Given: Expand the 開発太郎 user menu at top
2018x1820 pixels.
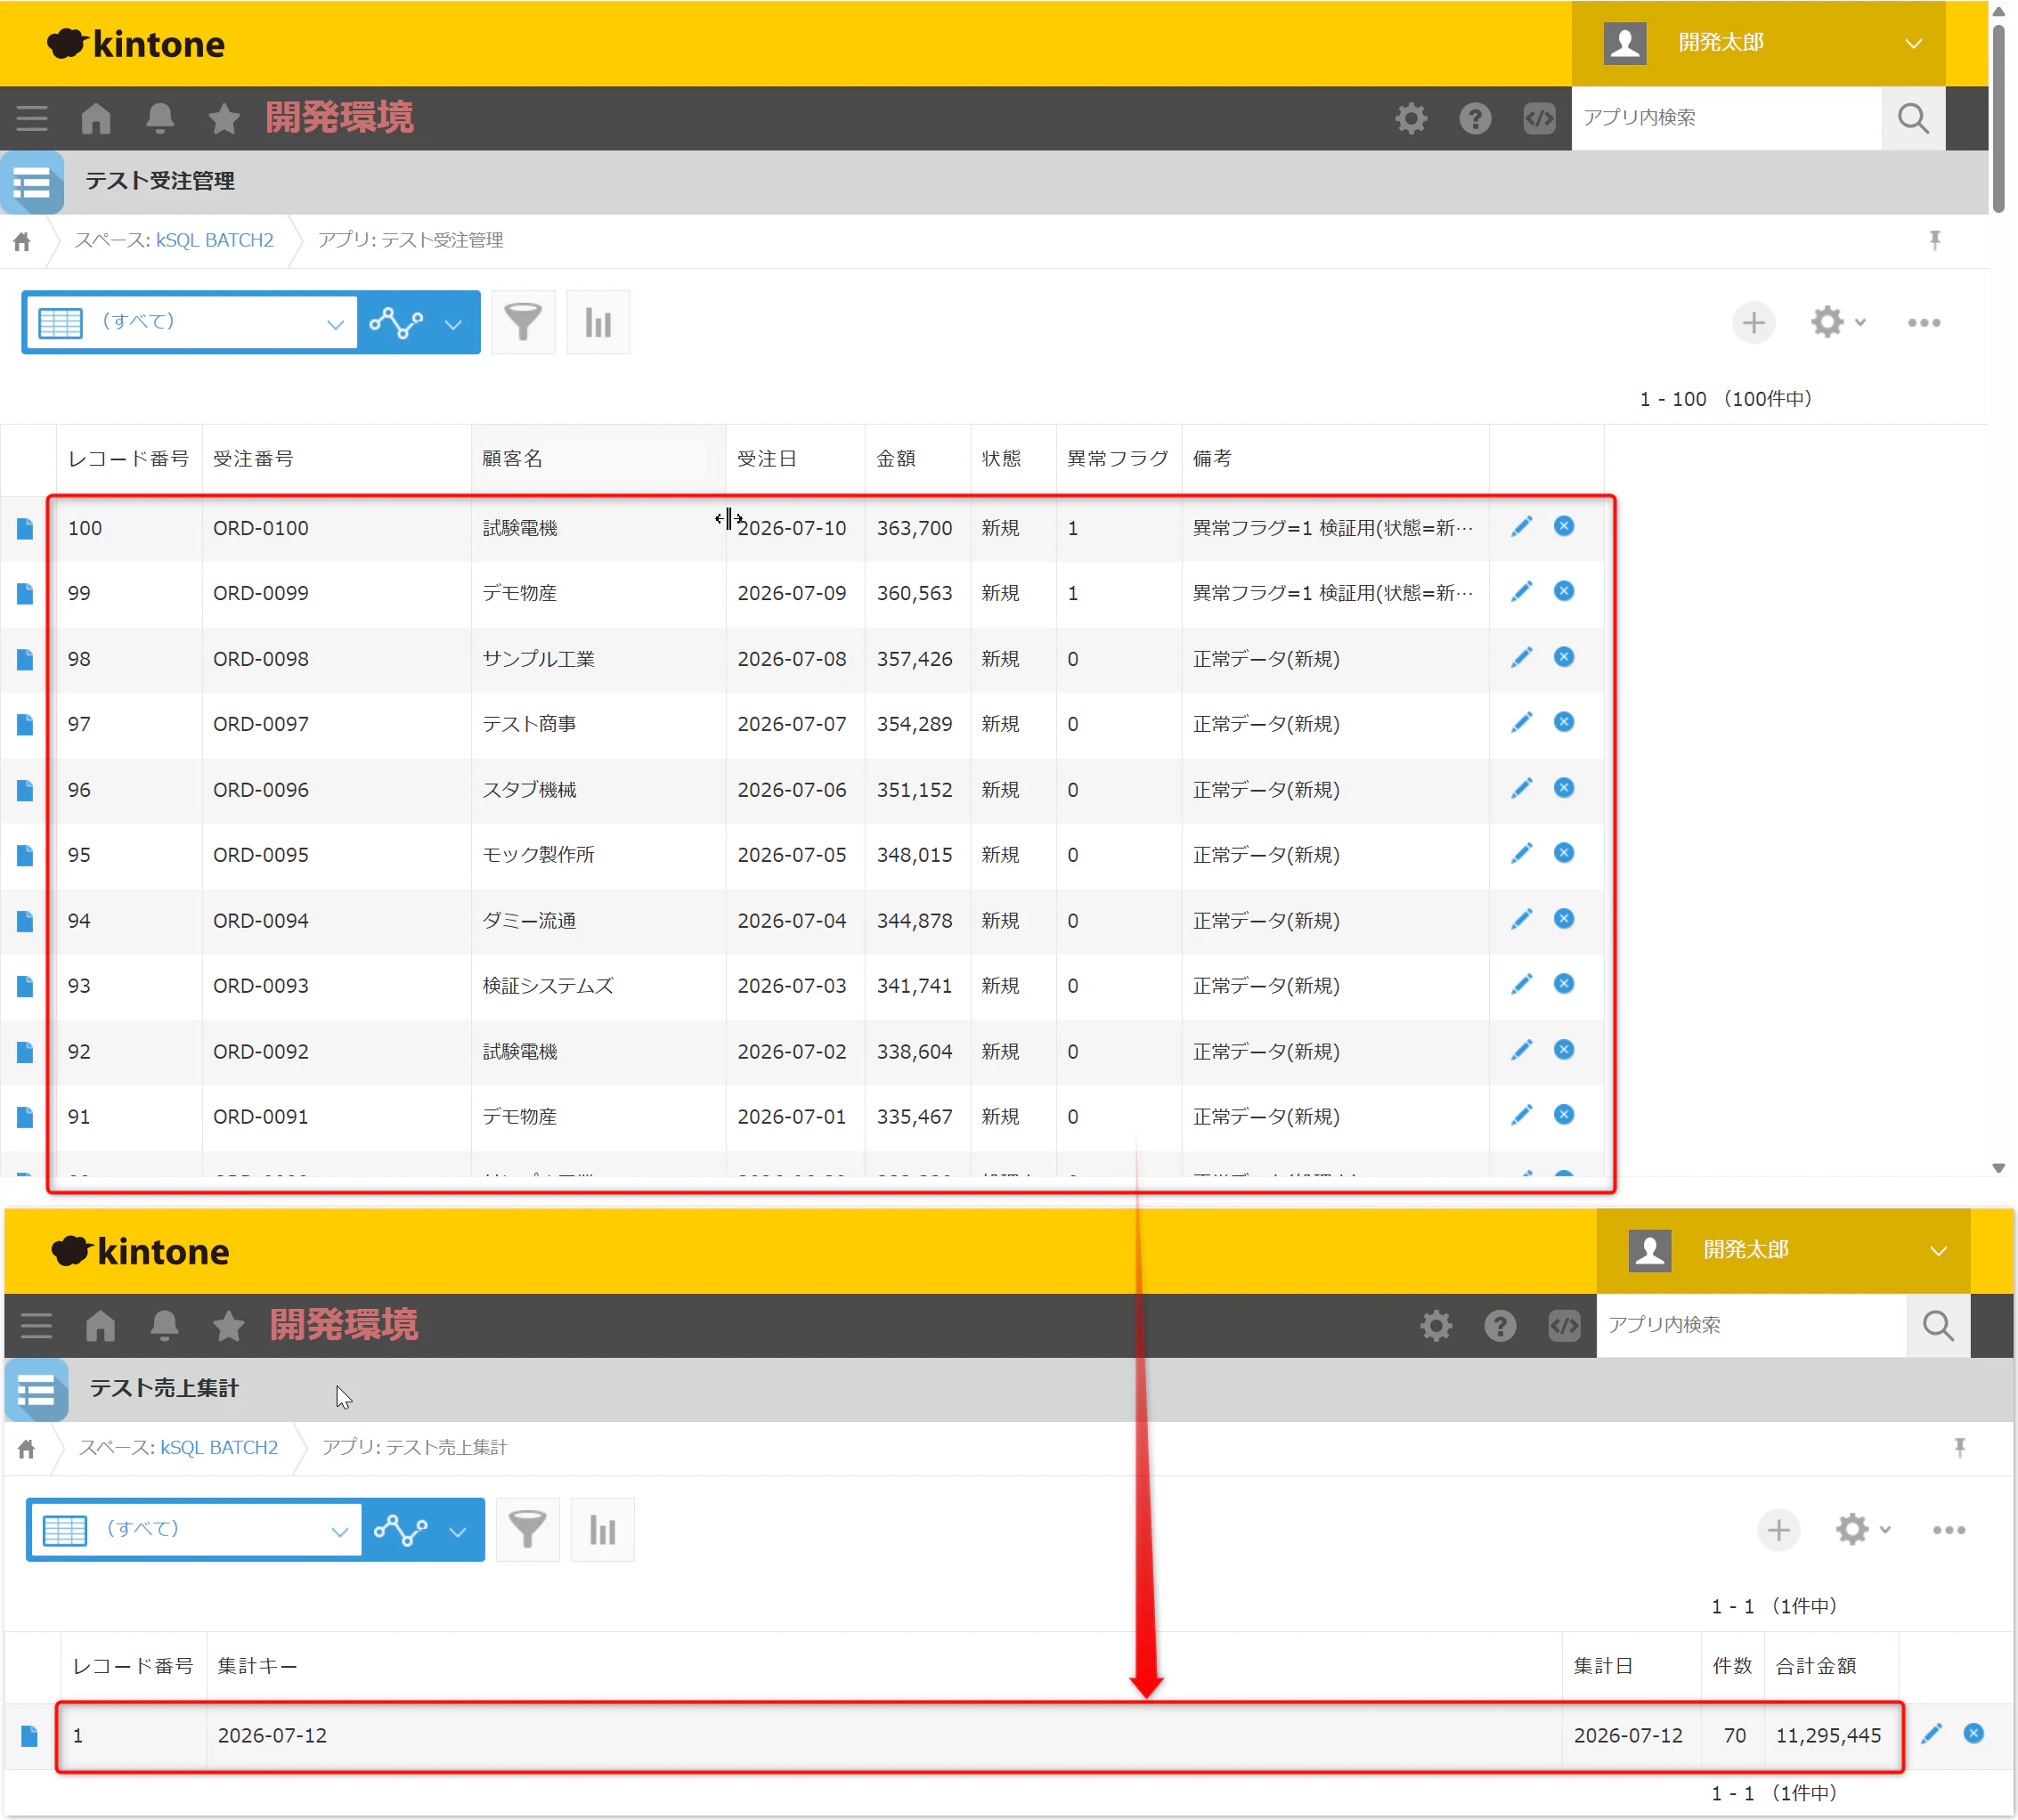Looking at the screenshot, I should (x=1758, y=43).
